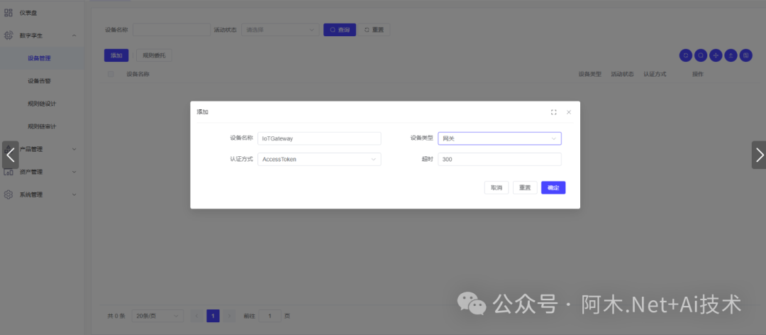Image resolution: width=766 pixels, height=335 pixels.
Task: Select page 1 in pagination
Action: (x=213, y=316)
